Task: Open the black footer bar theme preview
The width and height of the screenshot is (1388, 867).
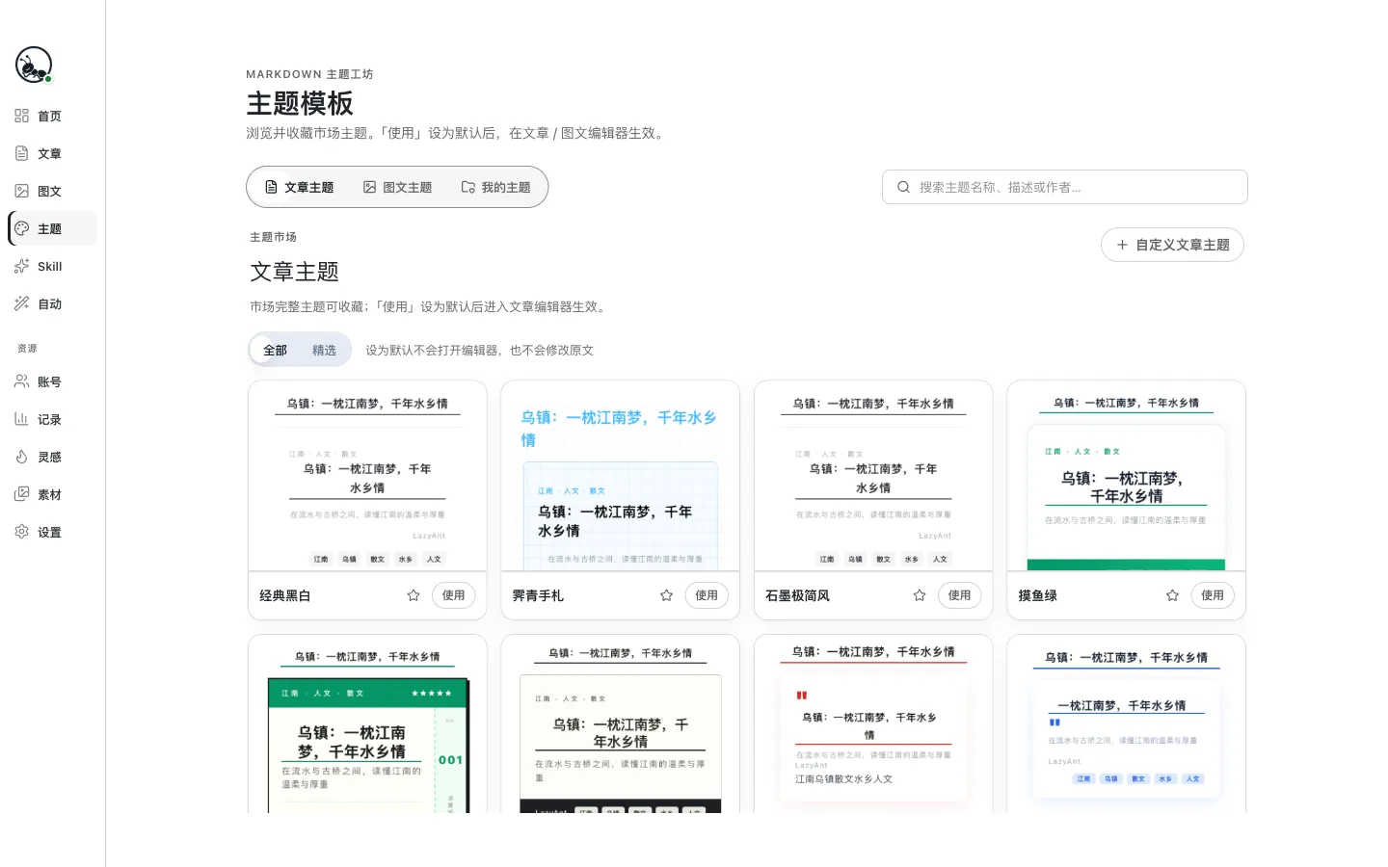Action: [x=621, y=723]
